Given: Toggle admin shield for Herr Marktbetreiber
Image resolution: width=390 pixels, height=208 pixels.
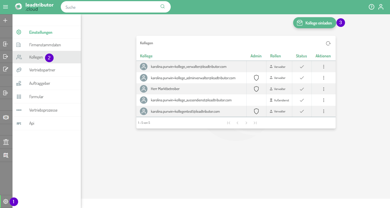Looking at the screenshot, I should [256, 89].
